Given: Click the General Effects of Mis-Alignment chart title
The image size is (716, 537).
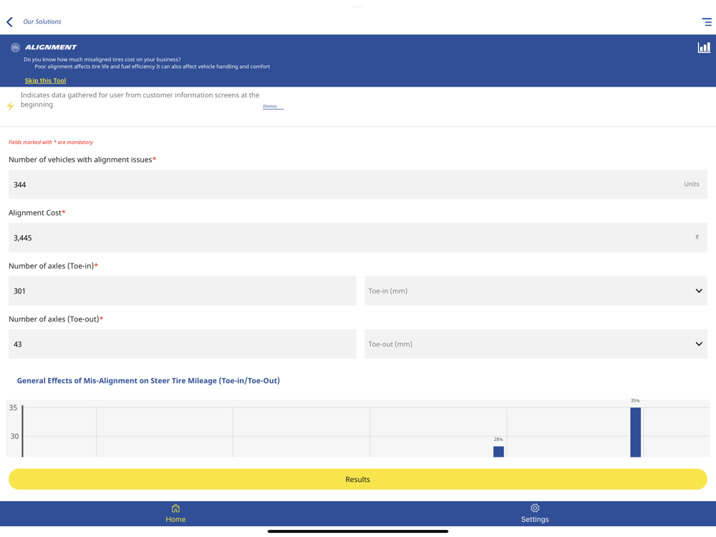Looking at the screenshot, I should click(x=148, y=380).
